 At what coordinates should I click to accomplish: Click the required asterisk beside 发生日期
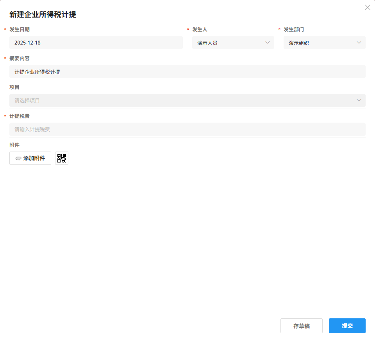[5, 29]
